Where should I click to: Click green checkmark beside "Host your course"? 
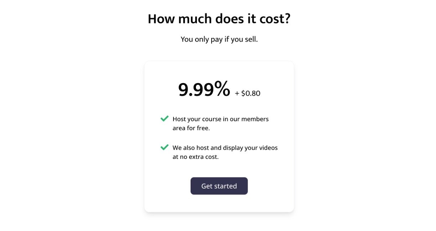[x=164, y=119]
